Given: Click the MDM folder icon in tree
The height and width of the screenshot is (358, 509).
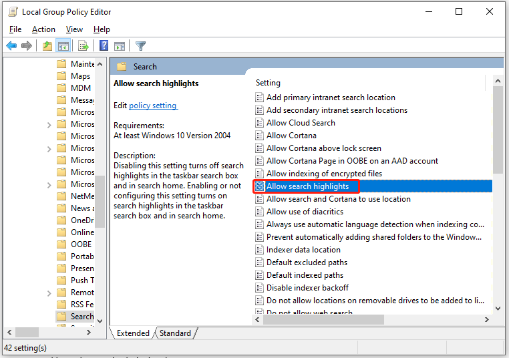Looking at the screenshot, I should tap(61, 88).
